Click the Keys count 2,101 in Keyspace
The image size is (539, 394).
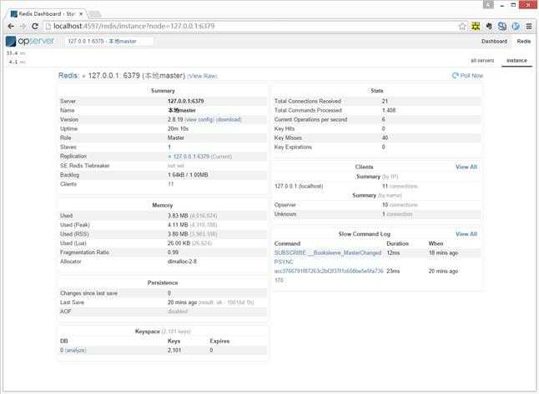[174, 350]
